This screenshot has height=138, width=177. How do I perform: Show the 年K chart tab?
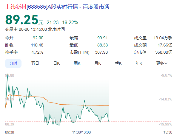139,63
